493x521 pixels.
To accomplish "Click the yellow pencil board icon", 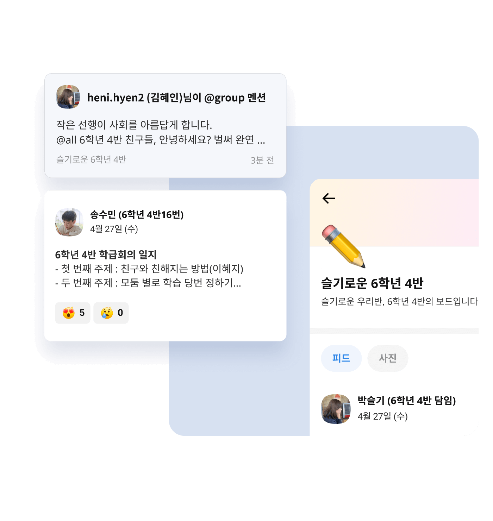I will [343, 246].
